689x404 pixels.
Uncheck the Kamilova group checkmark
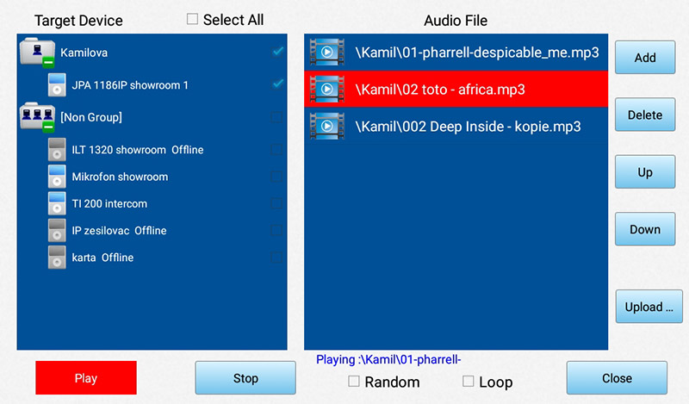tap(277, 52)
